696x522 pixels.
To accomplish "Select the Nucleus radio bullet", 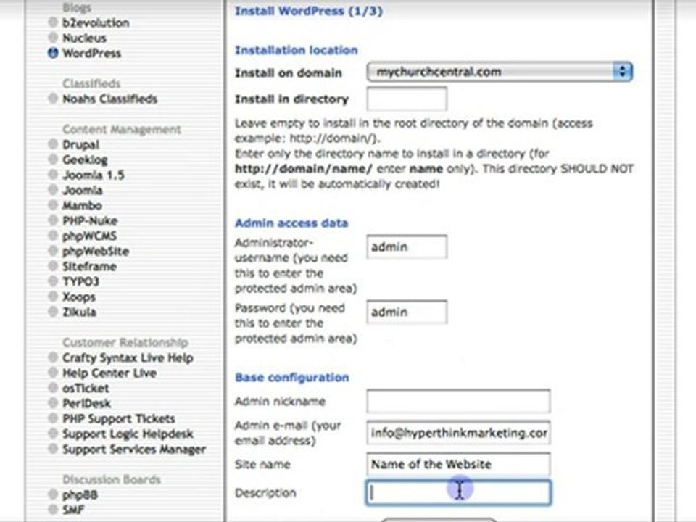I will pos(53,37).
